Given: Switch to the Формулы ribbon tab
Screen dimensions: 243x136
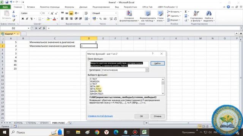Looking at the screenshot, I should coord(69,7).
